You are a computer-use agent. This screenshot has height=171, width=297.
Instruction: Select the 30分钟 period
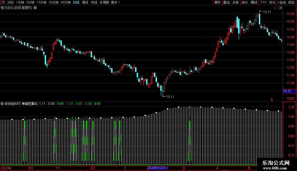[54, 2]
